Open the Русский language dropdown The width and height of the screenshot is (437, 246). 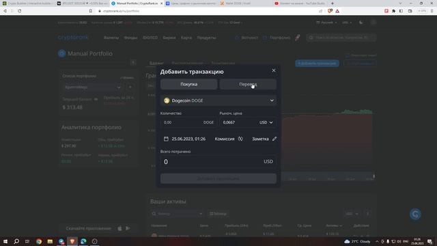point(326,23)
